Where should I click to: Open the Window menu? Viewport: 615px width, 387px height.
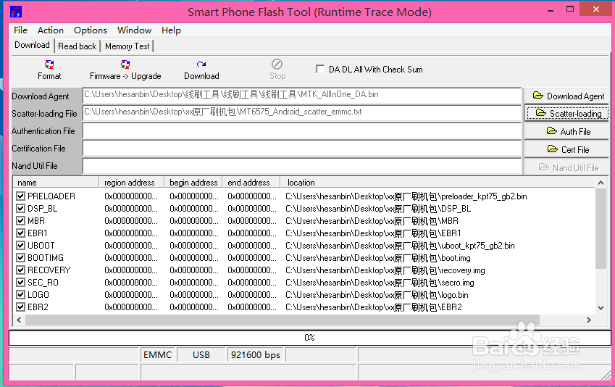coord(134,30)
